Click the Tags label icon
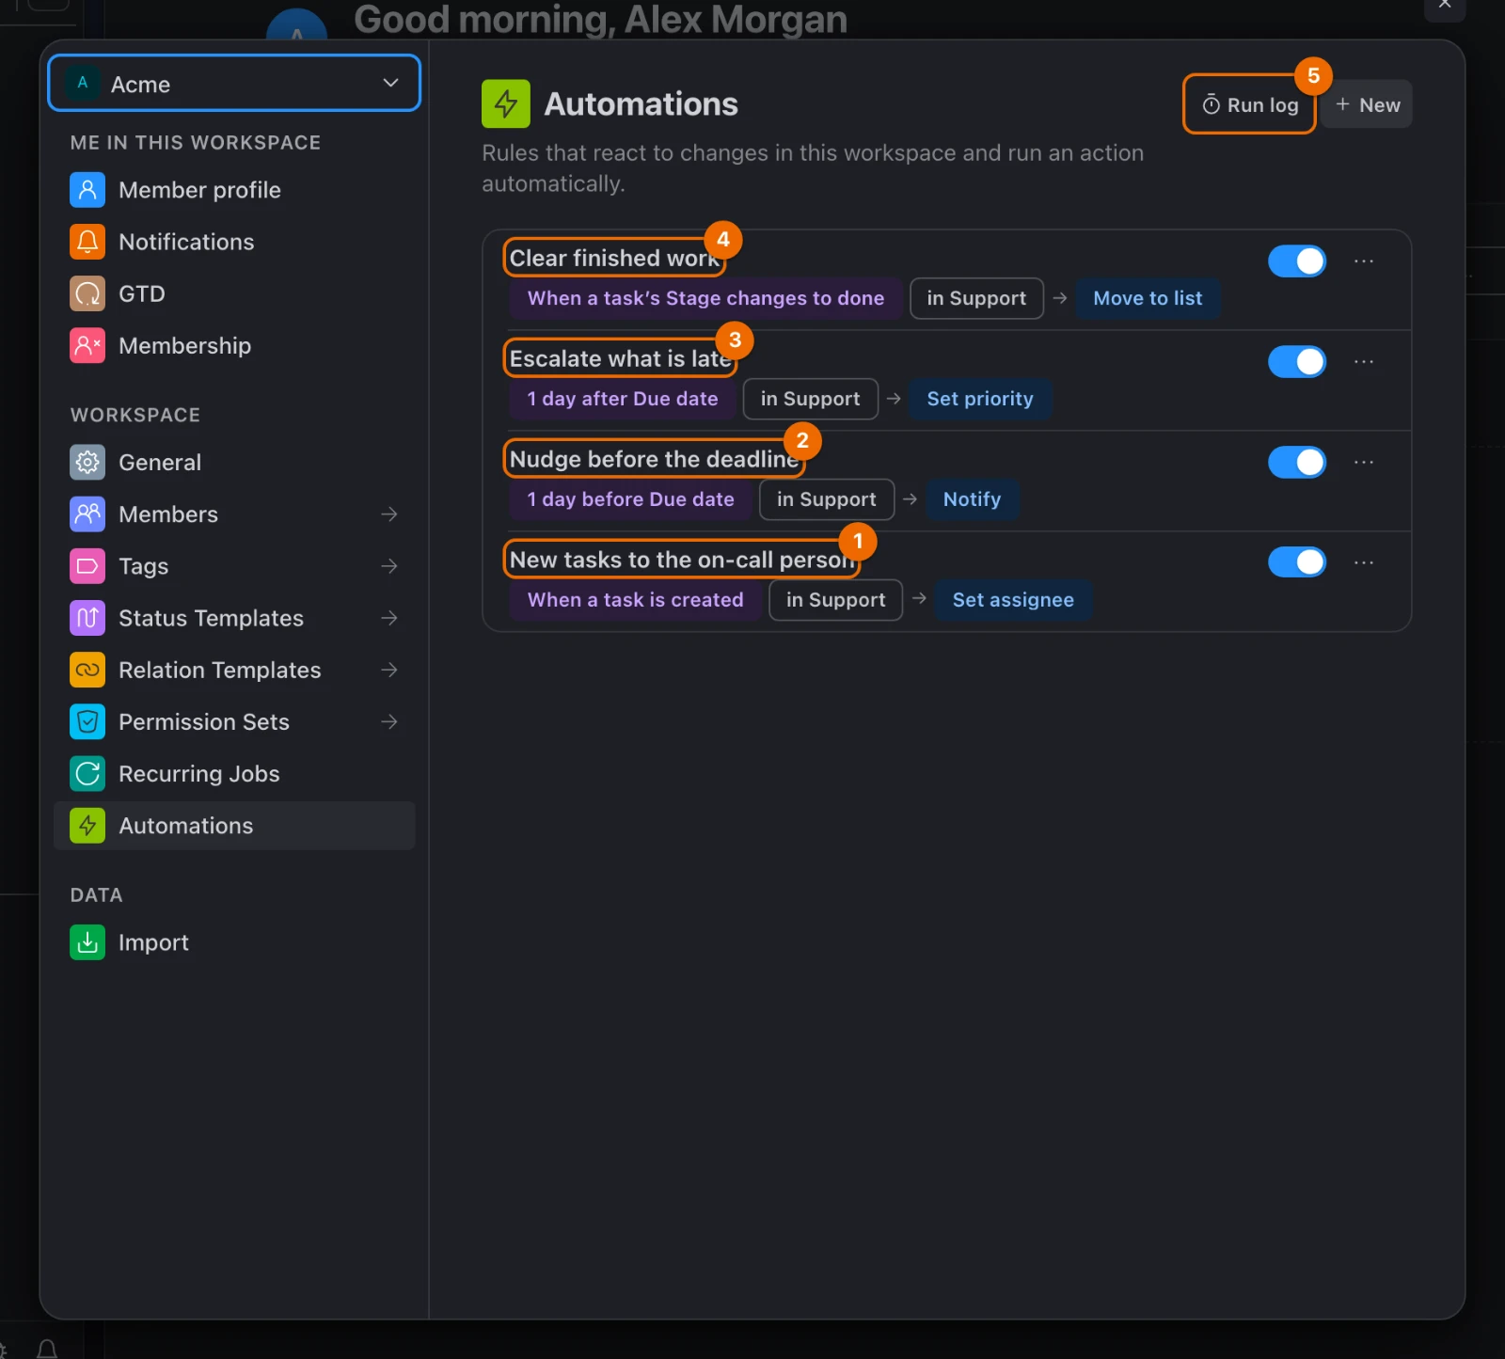 pos(87,566)
